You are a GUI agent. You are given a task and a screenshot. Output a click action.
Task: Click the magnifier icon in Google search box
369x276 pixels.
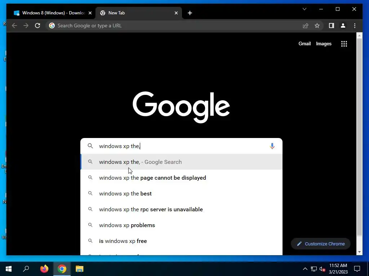[x=90, y=146]
